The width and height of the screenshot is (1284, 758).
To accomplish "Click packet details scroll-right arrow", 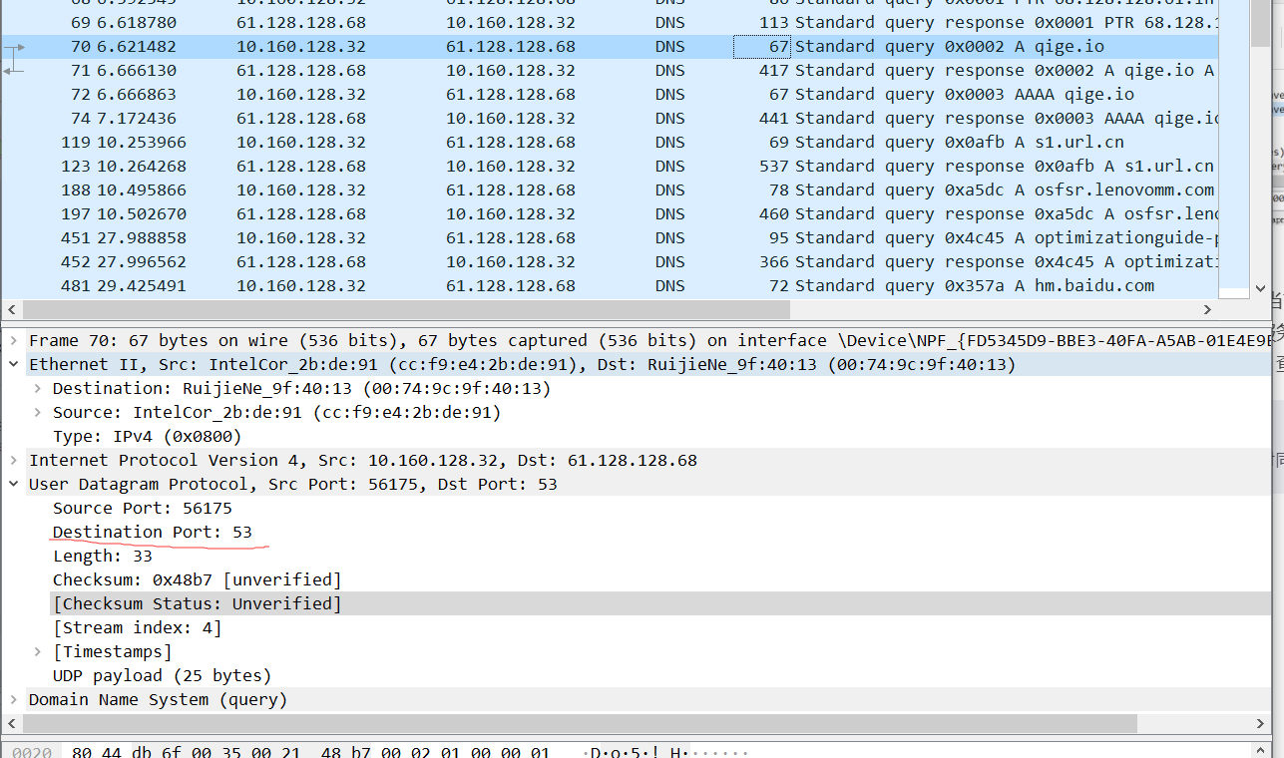I will pyautogui.click(x=1260, y=724).
